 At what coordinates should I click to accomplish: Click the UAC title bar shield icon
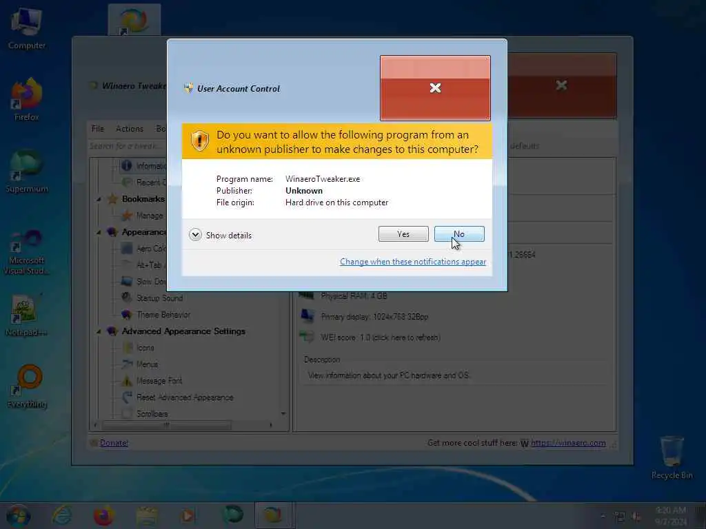(x=188, y=88)
